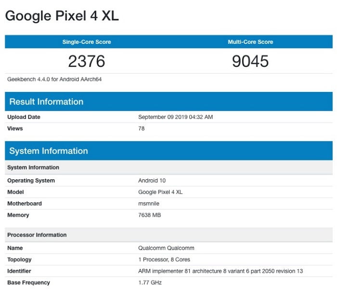Click the blue System Information section header
Screen dimensions: 337x292
click(x=168, y=151)
